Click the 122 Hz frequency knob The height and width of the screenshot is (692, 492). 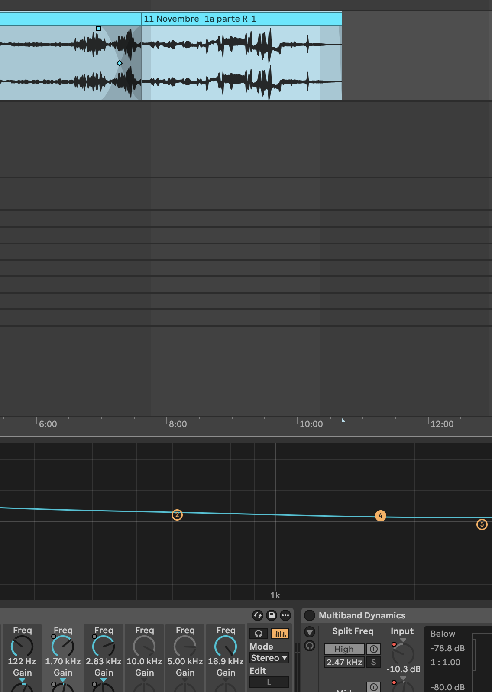point(22,647)
